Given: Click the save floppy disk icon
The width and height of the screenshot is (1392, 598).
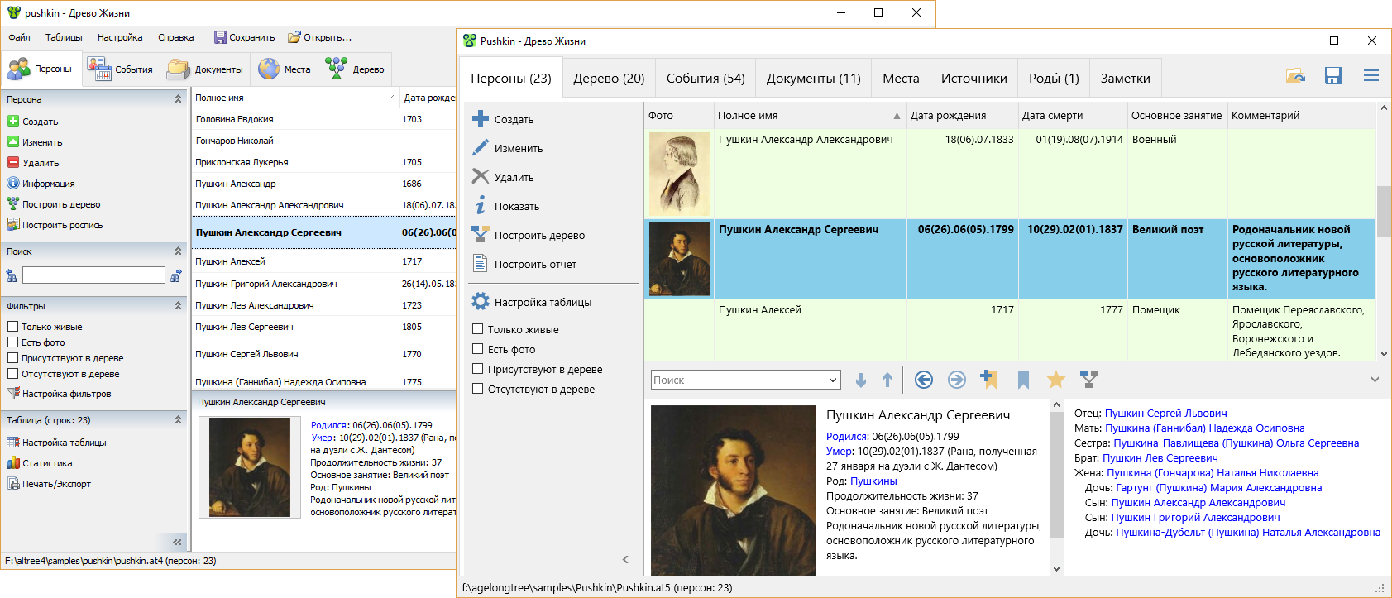Looking at the screenshot, I should 1332,76.
